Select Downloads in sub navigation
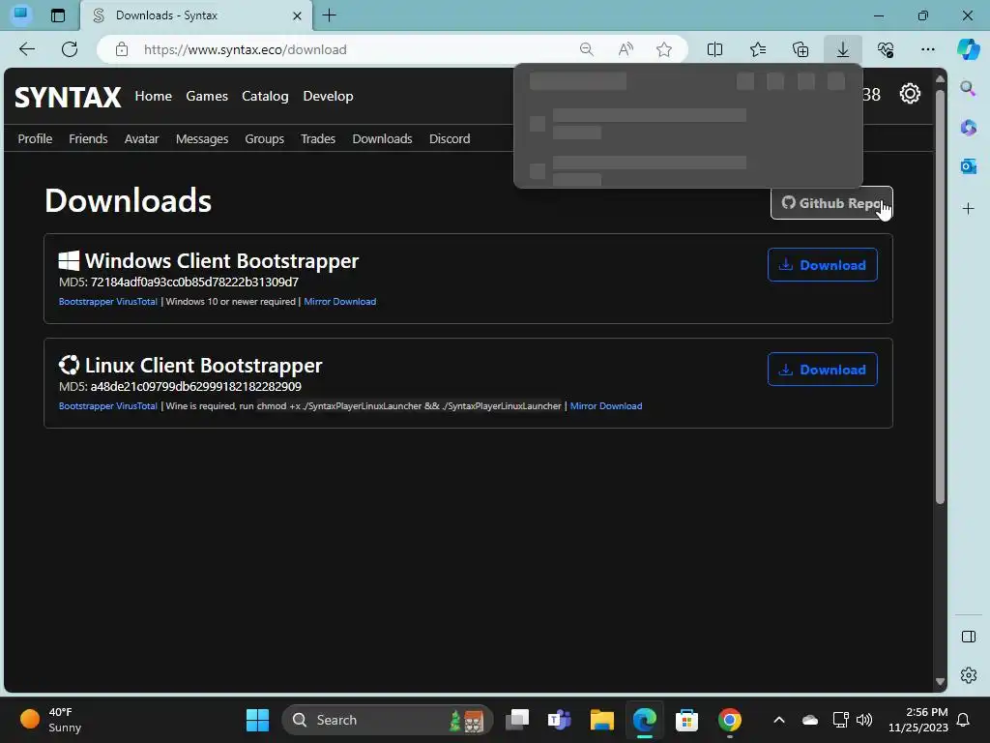The image size is (990, 743). click(382, 138)
